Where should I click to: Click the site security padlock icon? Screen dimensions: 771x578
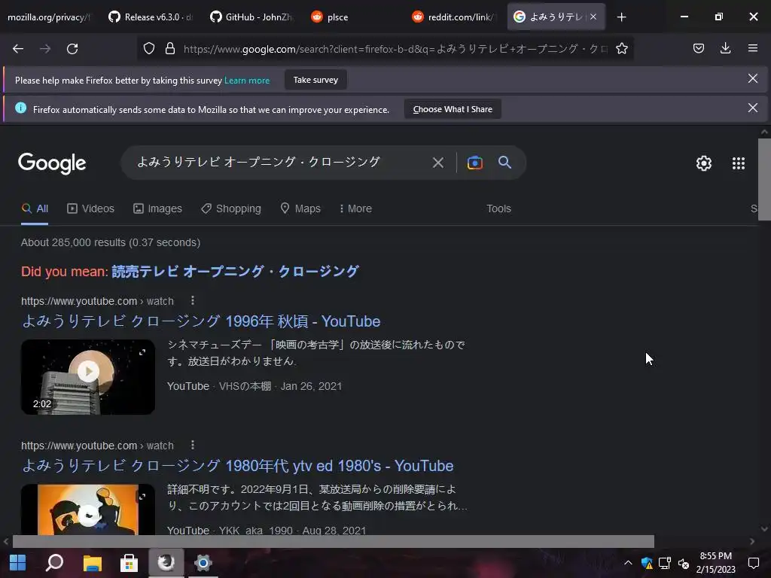point(170,49)
